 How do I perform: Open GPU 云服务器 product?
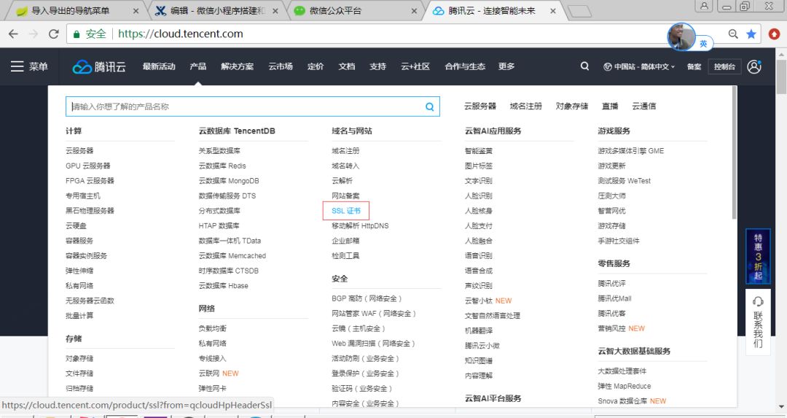[x=88, y=166]
